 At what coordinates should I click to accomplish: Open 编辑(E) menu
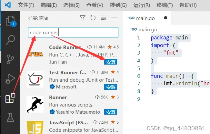pyautogui.click(x=49, y=5)
